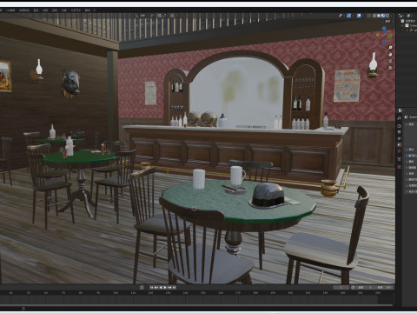The width and height of the screenshot is (417, 313).
Task: Open the Object properties tab
Action: (x=399, y=159)
